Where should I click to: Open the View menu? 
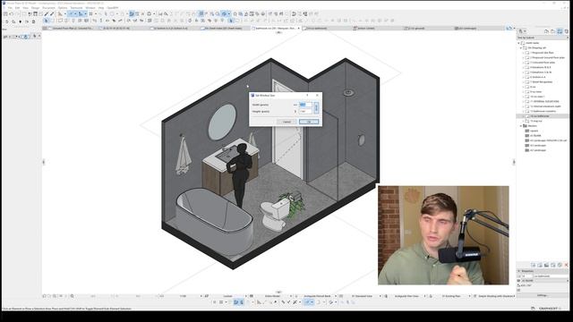pos(25,8)
